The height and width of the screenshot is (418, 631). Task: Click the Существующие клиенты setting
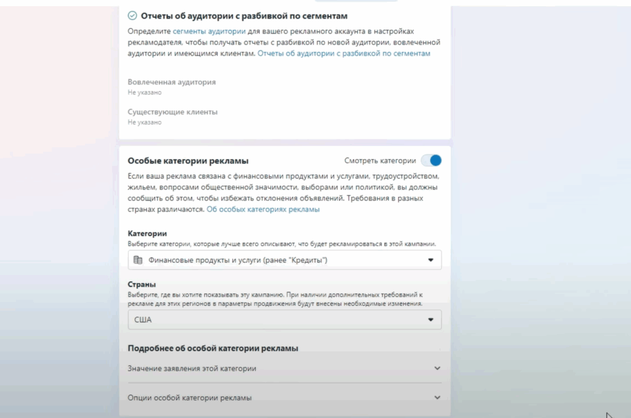click(x=173, y=112)
